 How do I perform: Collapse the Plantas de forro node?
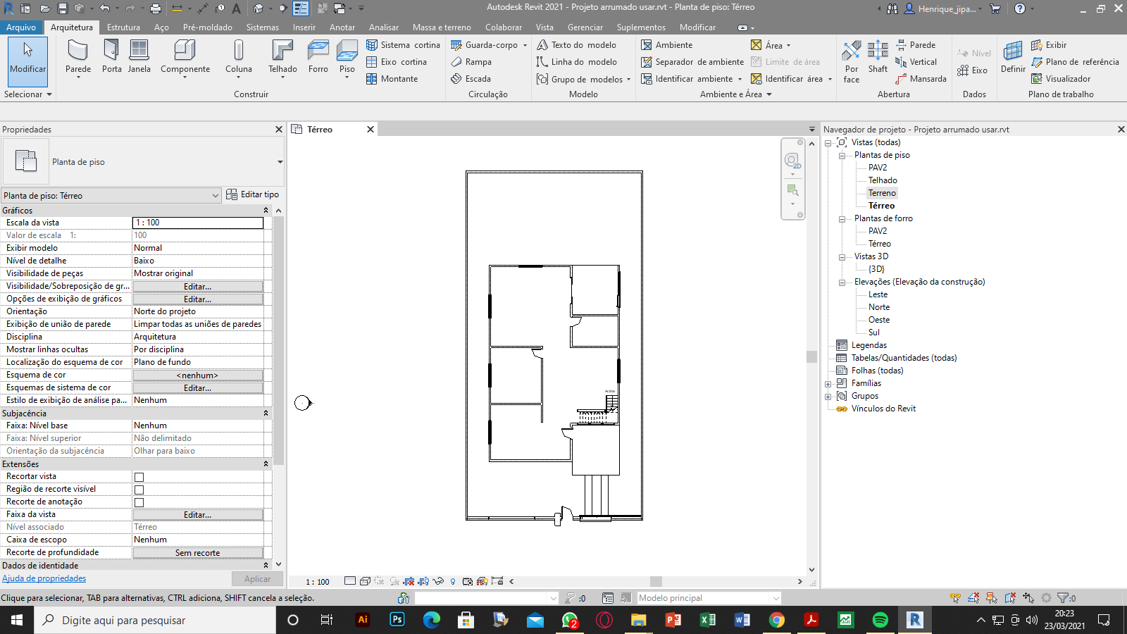click(842, 219)
